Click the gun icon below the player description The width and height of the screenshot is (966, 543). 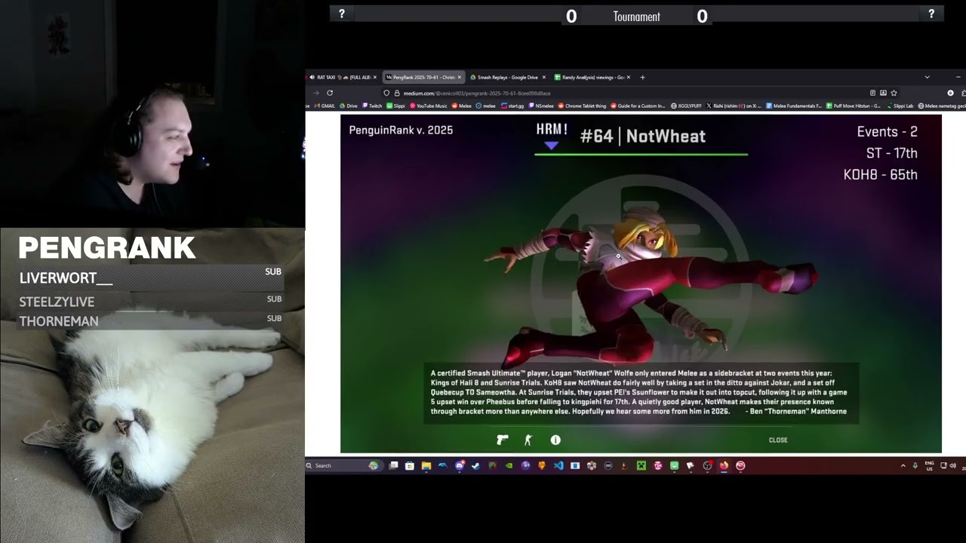[503, 440]
